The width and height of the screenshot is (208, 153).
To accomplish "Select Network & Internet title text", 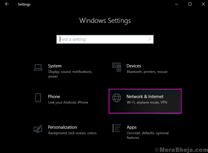I will click(x=145, y=97).
